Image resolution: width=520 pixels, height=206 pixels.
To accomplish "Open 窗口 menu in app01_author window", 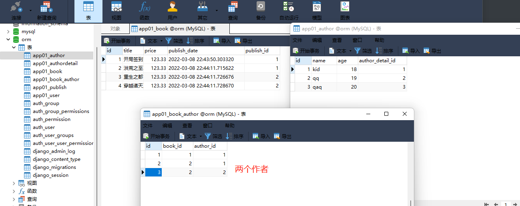I will tap(357, 40).
